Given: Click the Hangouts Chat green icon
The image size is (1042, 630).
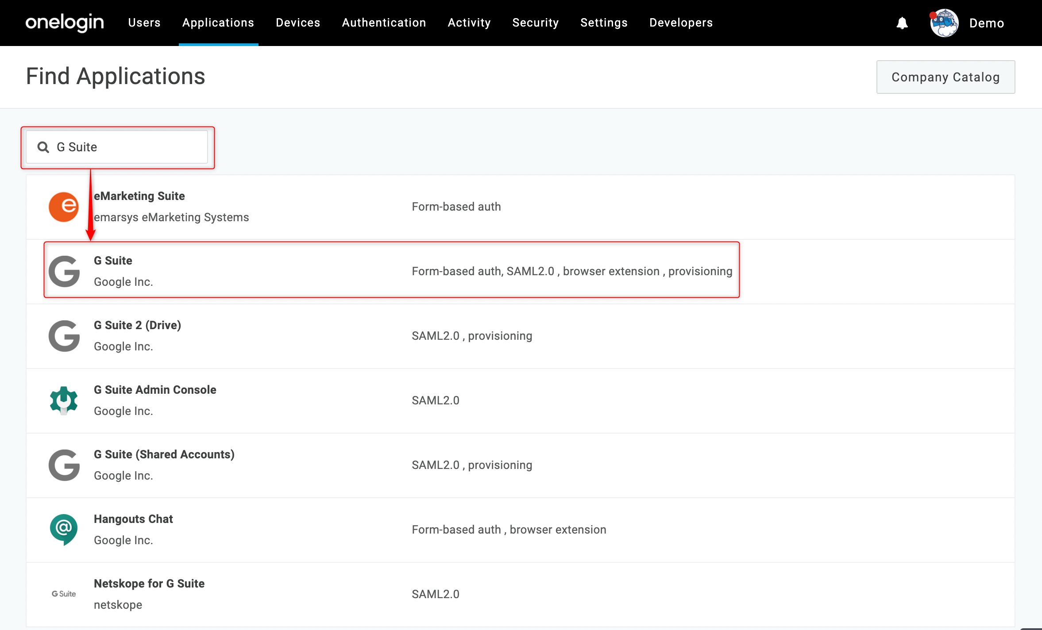Looking at the screenshot, I should (x=64, y=530).
